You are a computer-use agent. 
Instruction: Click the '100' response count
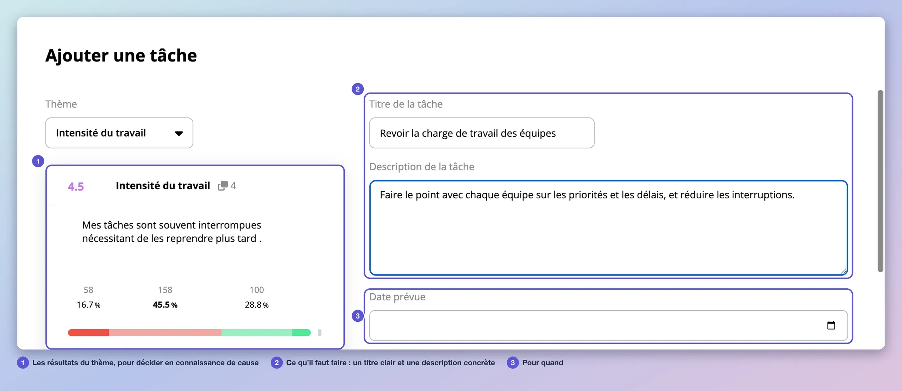click(x=257, y=290)
